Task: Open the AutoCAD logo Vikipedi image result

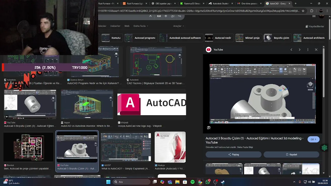Action: (152, 104)
